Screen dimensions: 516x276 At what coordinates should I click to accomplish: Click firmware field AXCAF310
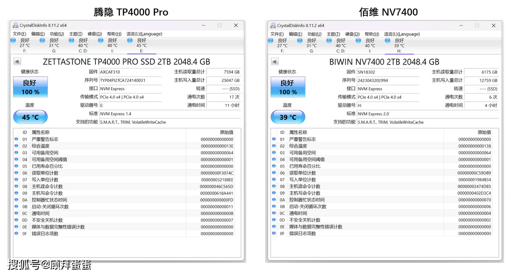130,72
